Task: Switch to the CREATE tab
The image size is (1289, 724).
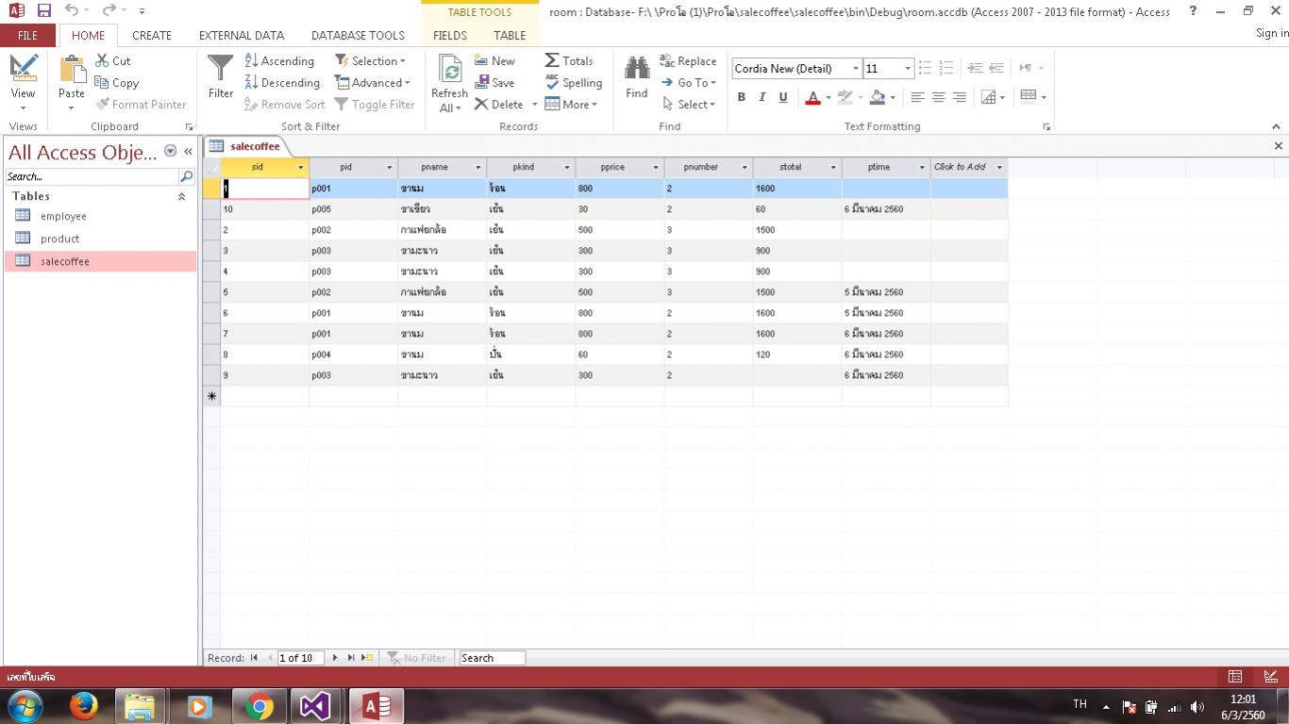Action: [152, 35]
